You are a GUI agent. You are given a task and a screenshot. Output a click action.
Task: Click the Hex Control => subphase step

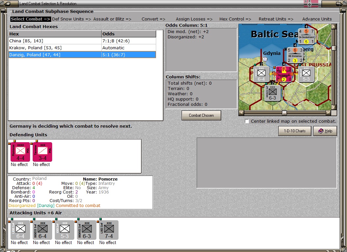point(235,19)
